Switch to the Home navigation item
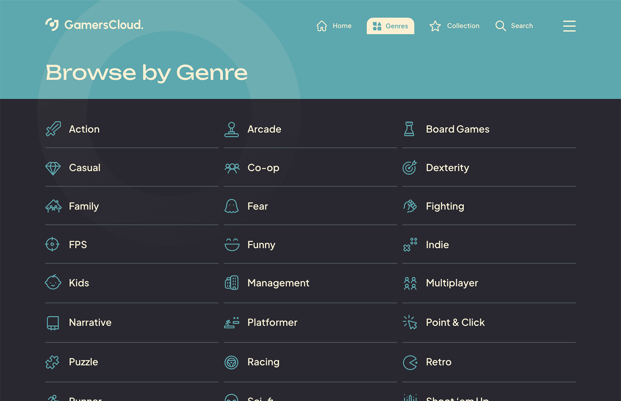 [x=333, y=26]
